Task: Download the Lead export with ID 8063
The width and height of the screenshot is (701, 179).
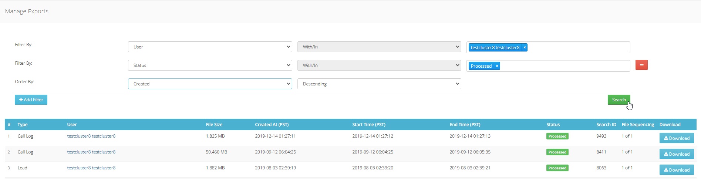Action: tap(677, 170)
